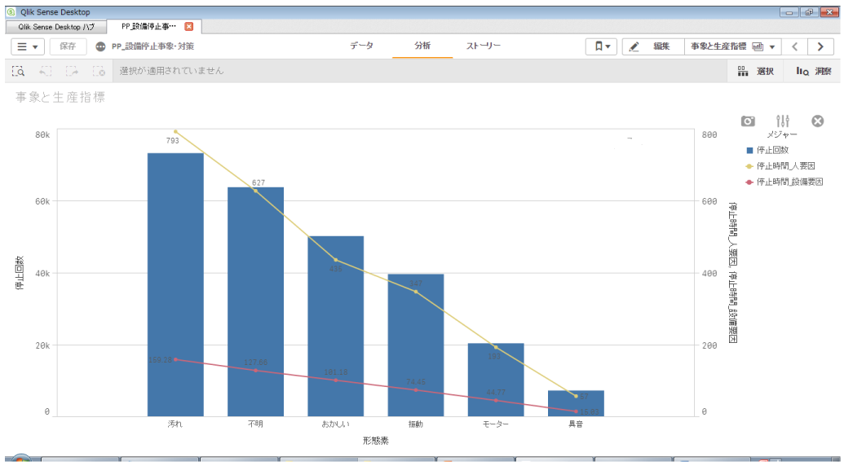Screen dimensions: 853x466
Task: Open the 洞察 insights panel
Action: [x=813, y=71]
